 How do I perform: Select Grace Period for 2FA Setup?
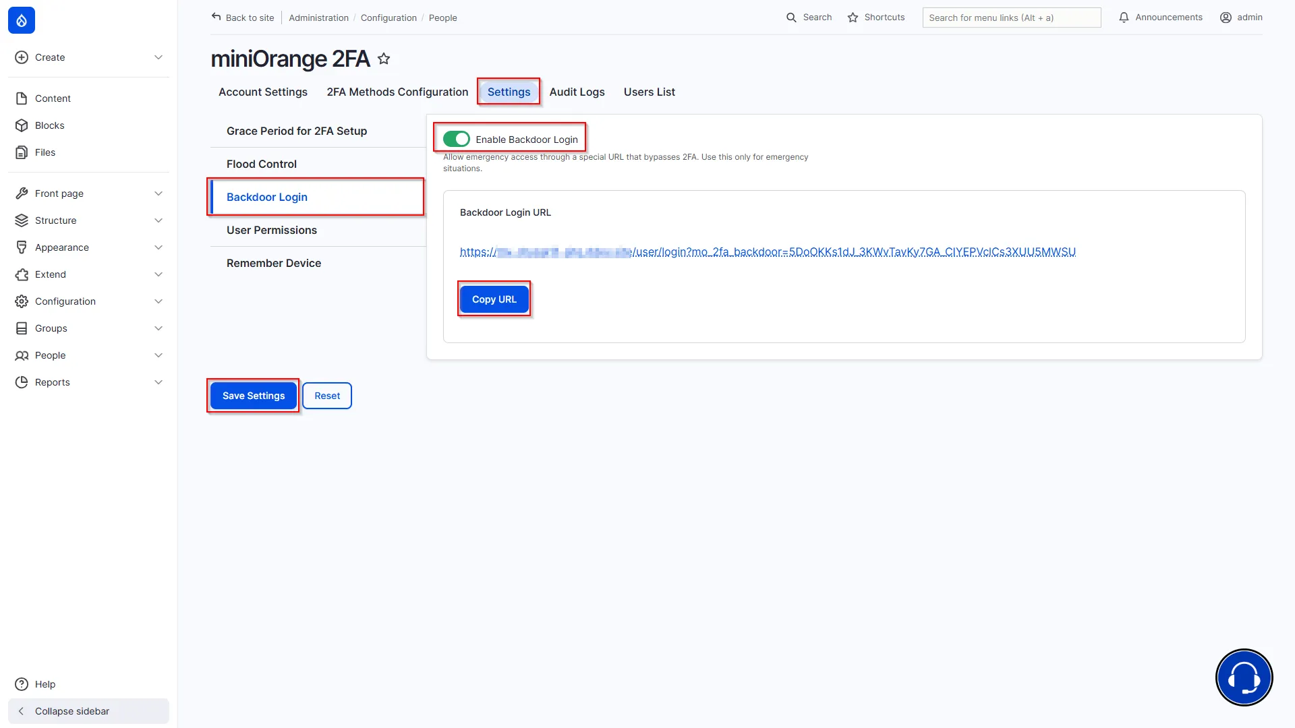318,131
